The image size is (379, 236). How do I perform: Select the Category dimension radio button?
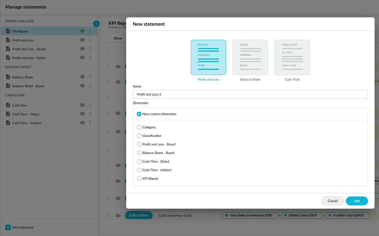coord(139,127)
